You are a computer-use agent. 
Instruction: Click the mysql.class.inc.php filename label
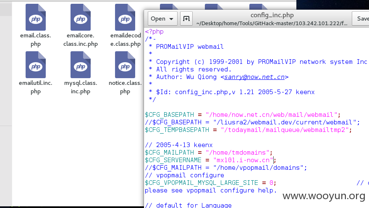click(81, 87)
